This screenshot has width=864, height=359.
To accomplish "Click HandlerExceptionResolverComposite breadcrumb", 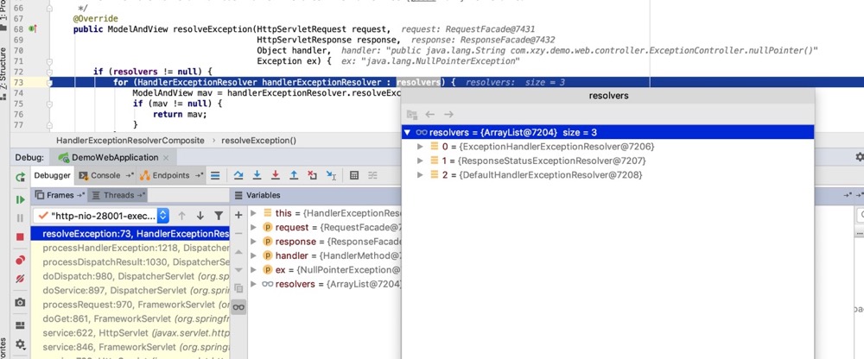I will (x=130, y=141).
